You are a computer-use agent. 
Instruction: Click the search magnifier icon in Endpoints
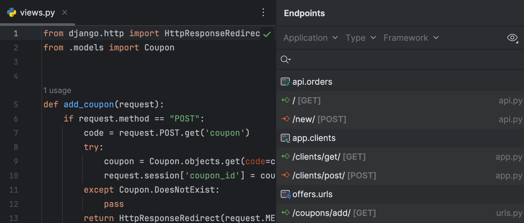pyautogui.click(x=285, y=59)
